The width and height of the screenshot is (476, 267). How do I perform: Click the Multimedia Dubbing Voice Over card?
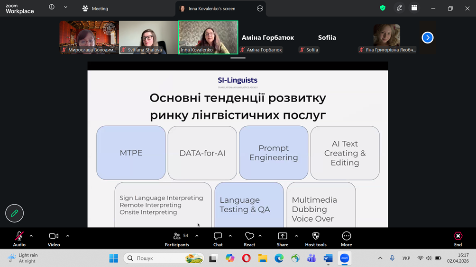(321, 205)
